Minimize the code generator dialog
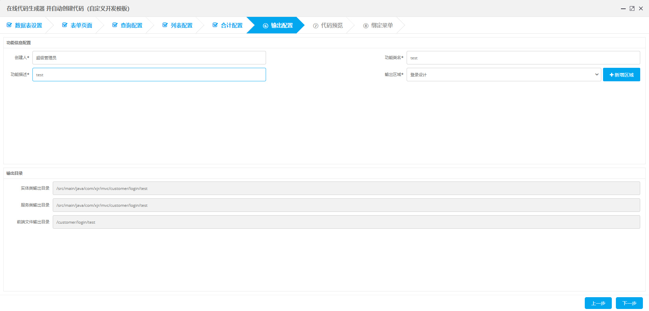The height and width of the screenshot is (311, 649). [x=623, y=8]
